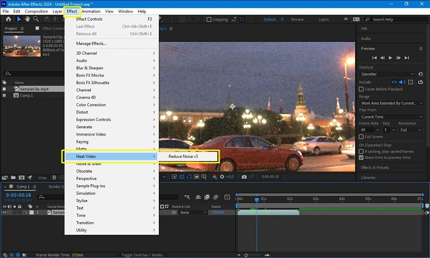Open Show Channel RGB color icon
Viewport: 430px width, 258px height.
click(x=215, y=177)
